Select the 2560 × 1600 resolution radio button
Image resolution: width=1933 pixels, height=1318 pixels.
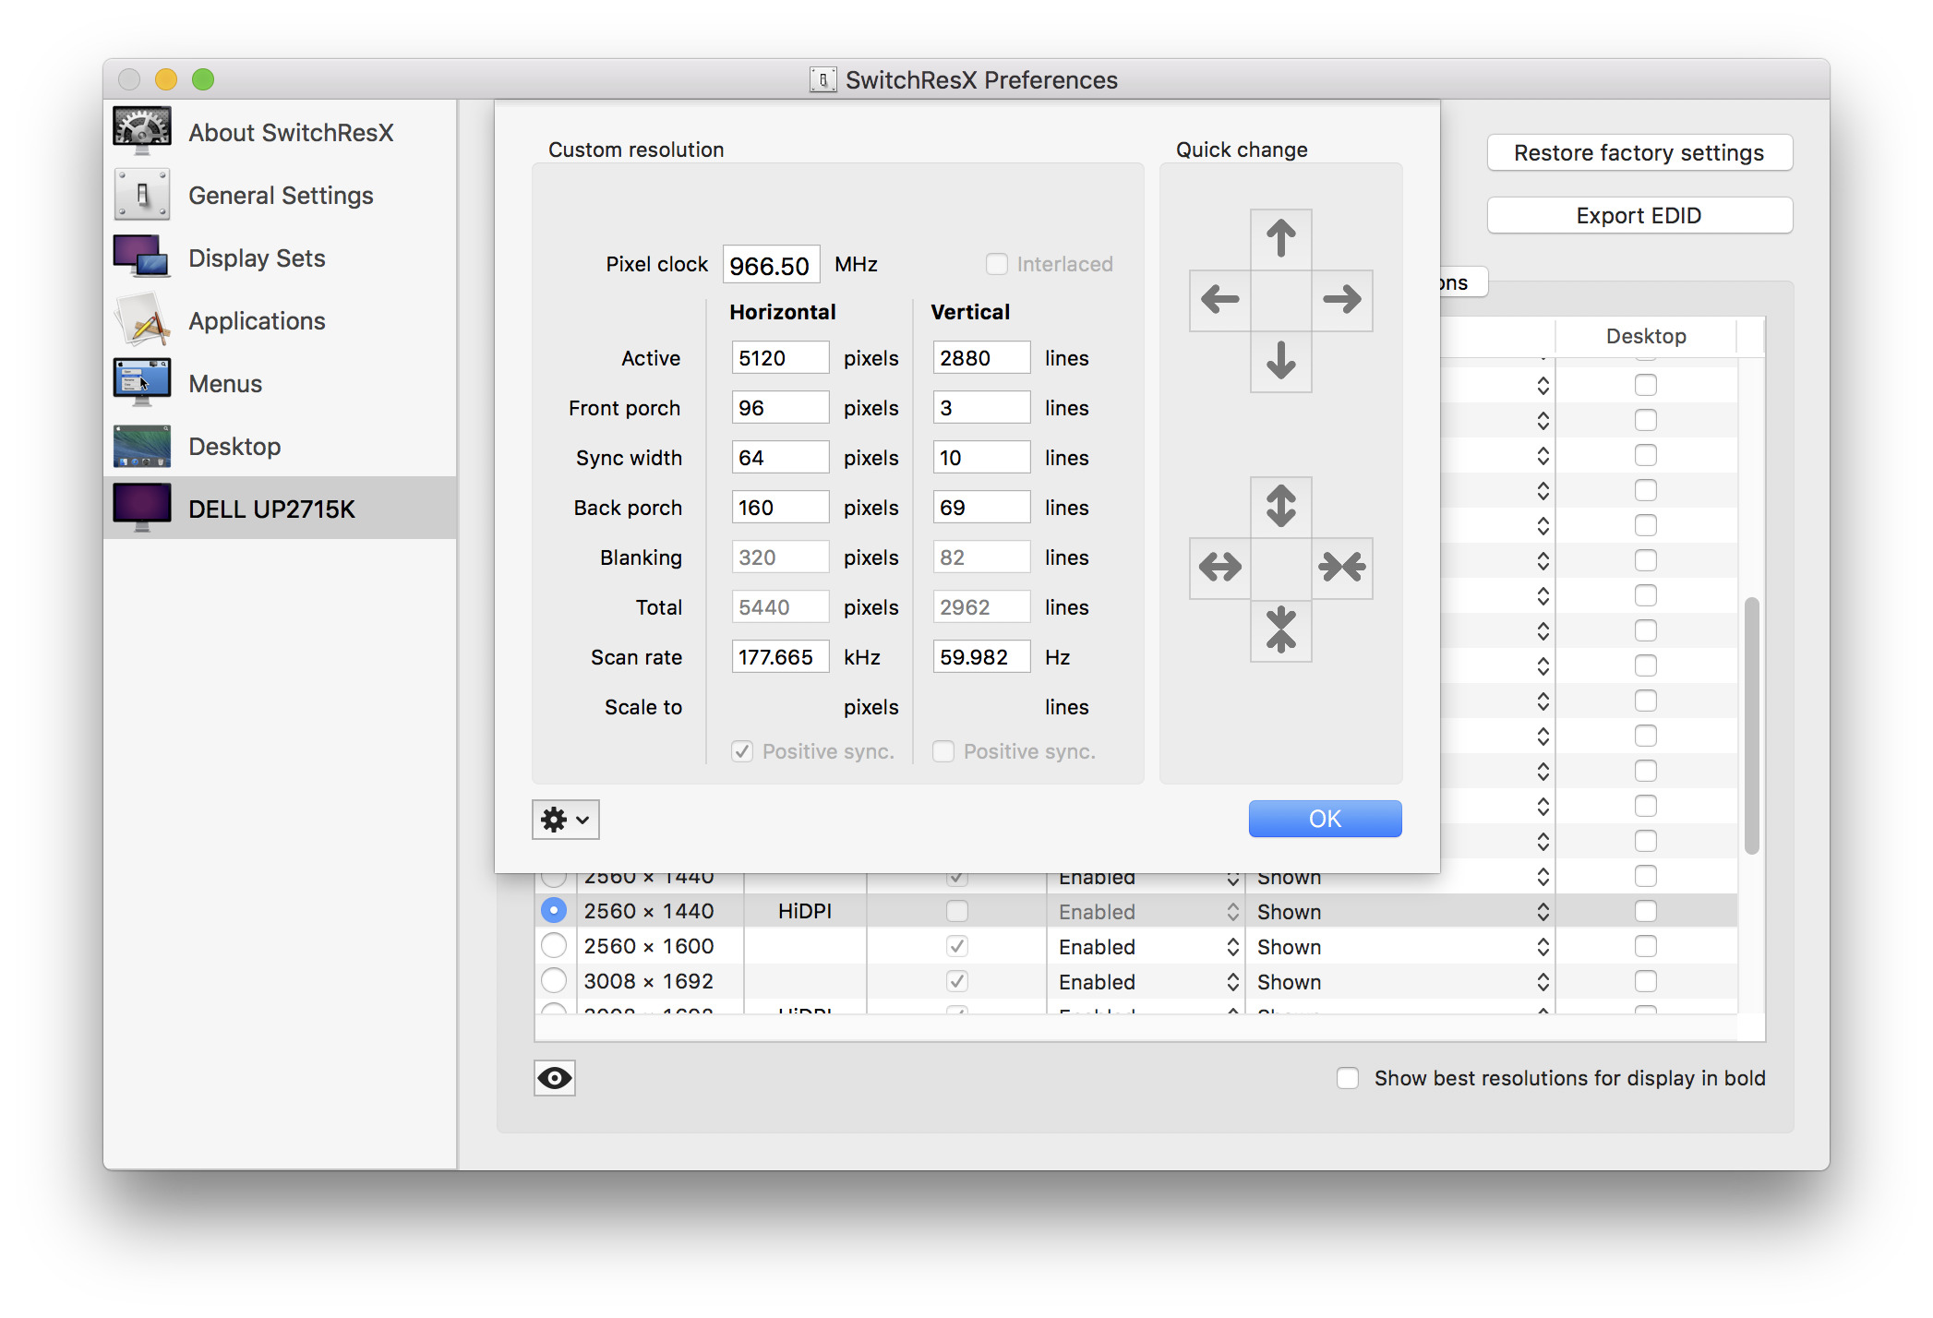(x=554, y=946)
